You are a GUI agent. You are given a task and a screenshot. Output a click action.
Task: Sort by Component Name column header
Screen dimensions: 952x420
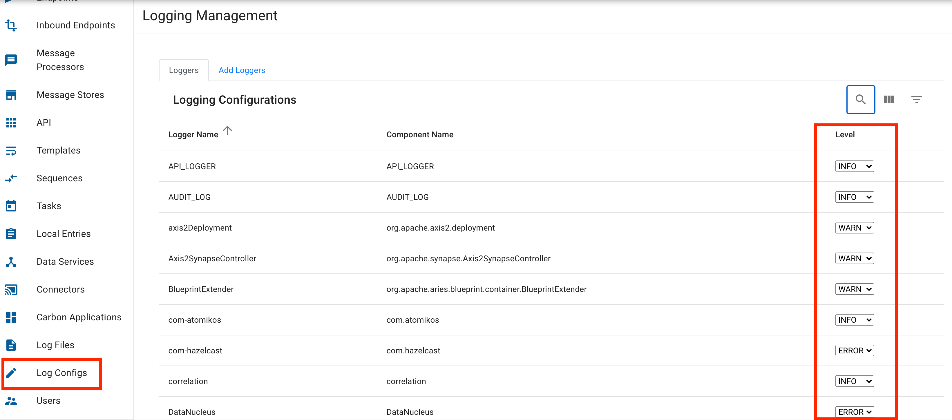(x=420, y=135)
